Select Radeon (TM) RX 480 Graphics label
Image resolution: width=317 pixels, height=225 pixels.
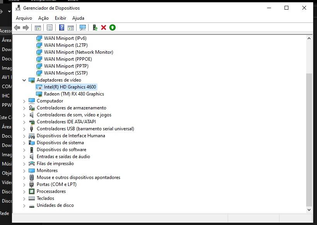coord(74,94)
